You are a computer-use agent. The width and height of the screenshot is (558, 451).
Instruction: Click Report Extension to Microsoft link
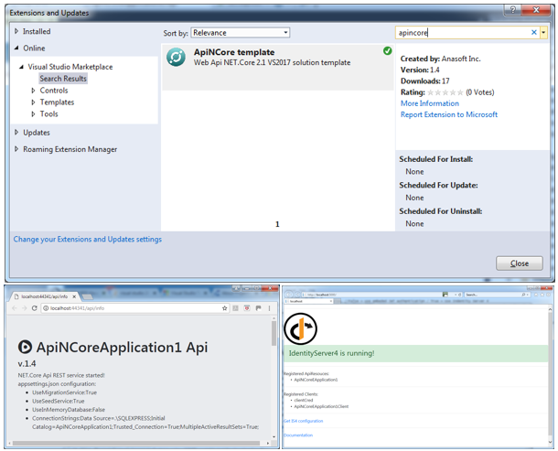point(449,114)
